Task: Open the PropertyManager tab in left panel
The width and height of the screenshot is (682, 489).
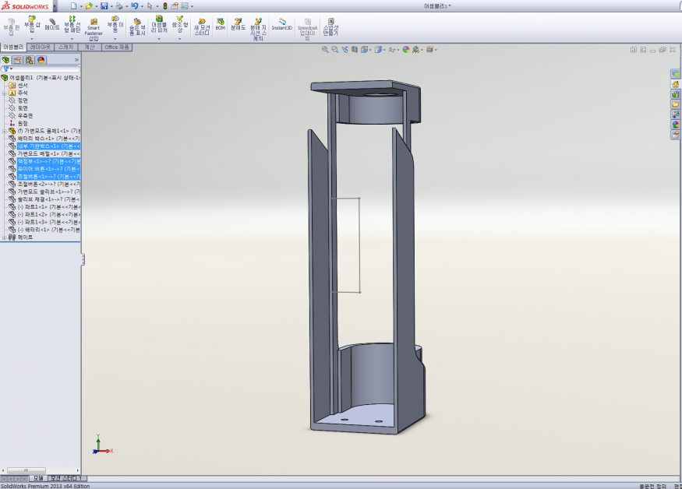Action: click(17, 60)
